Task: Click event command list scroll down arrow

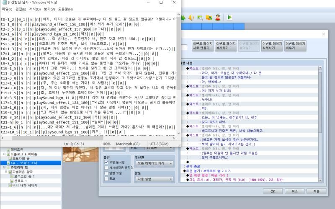Action: 320,180
